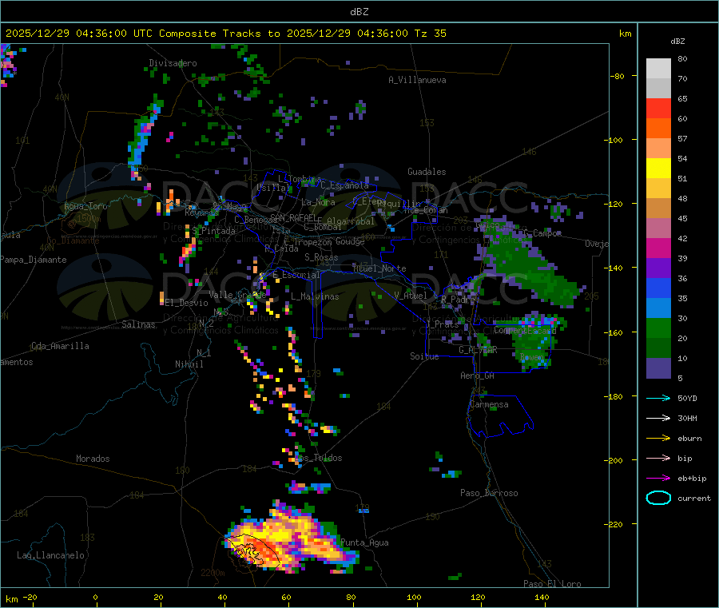Image resolution: width=719 pixels, height=608 pixels.
Task: Click the 140 km tick label on bottom axis
Action: [x=542, y=597]
